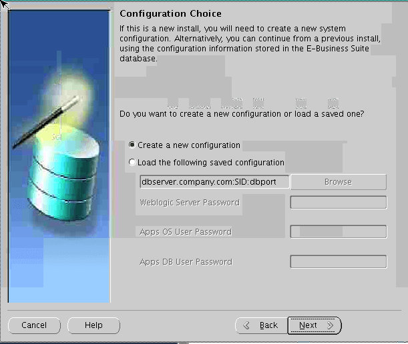Go to the previous step with Back
408x344 pixels.
(x=260, y=325)
